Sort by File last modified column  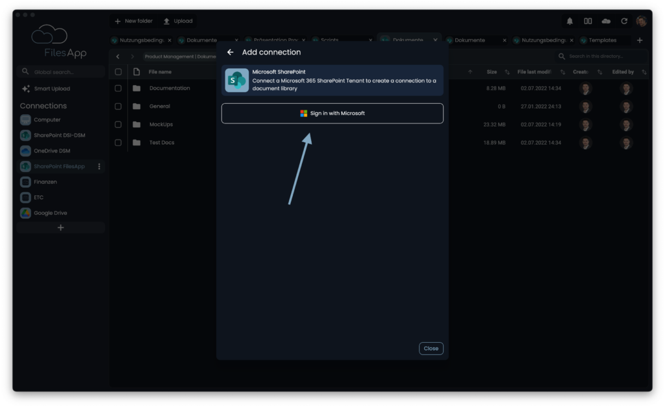(534, 72)
